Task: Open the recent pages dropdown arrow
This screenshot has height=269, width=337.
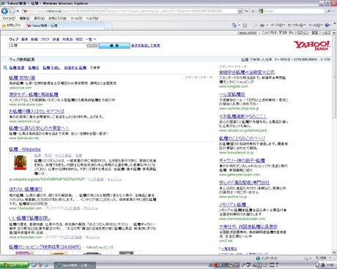Action: (x=18, y=11)
